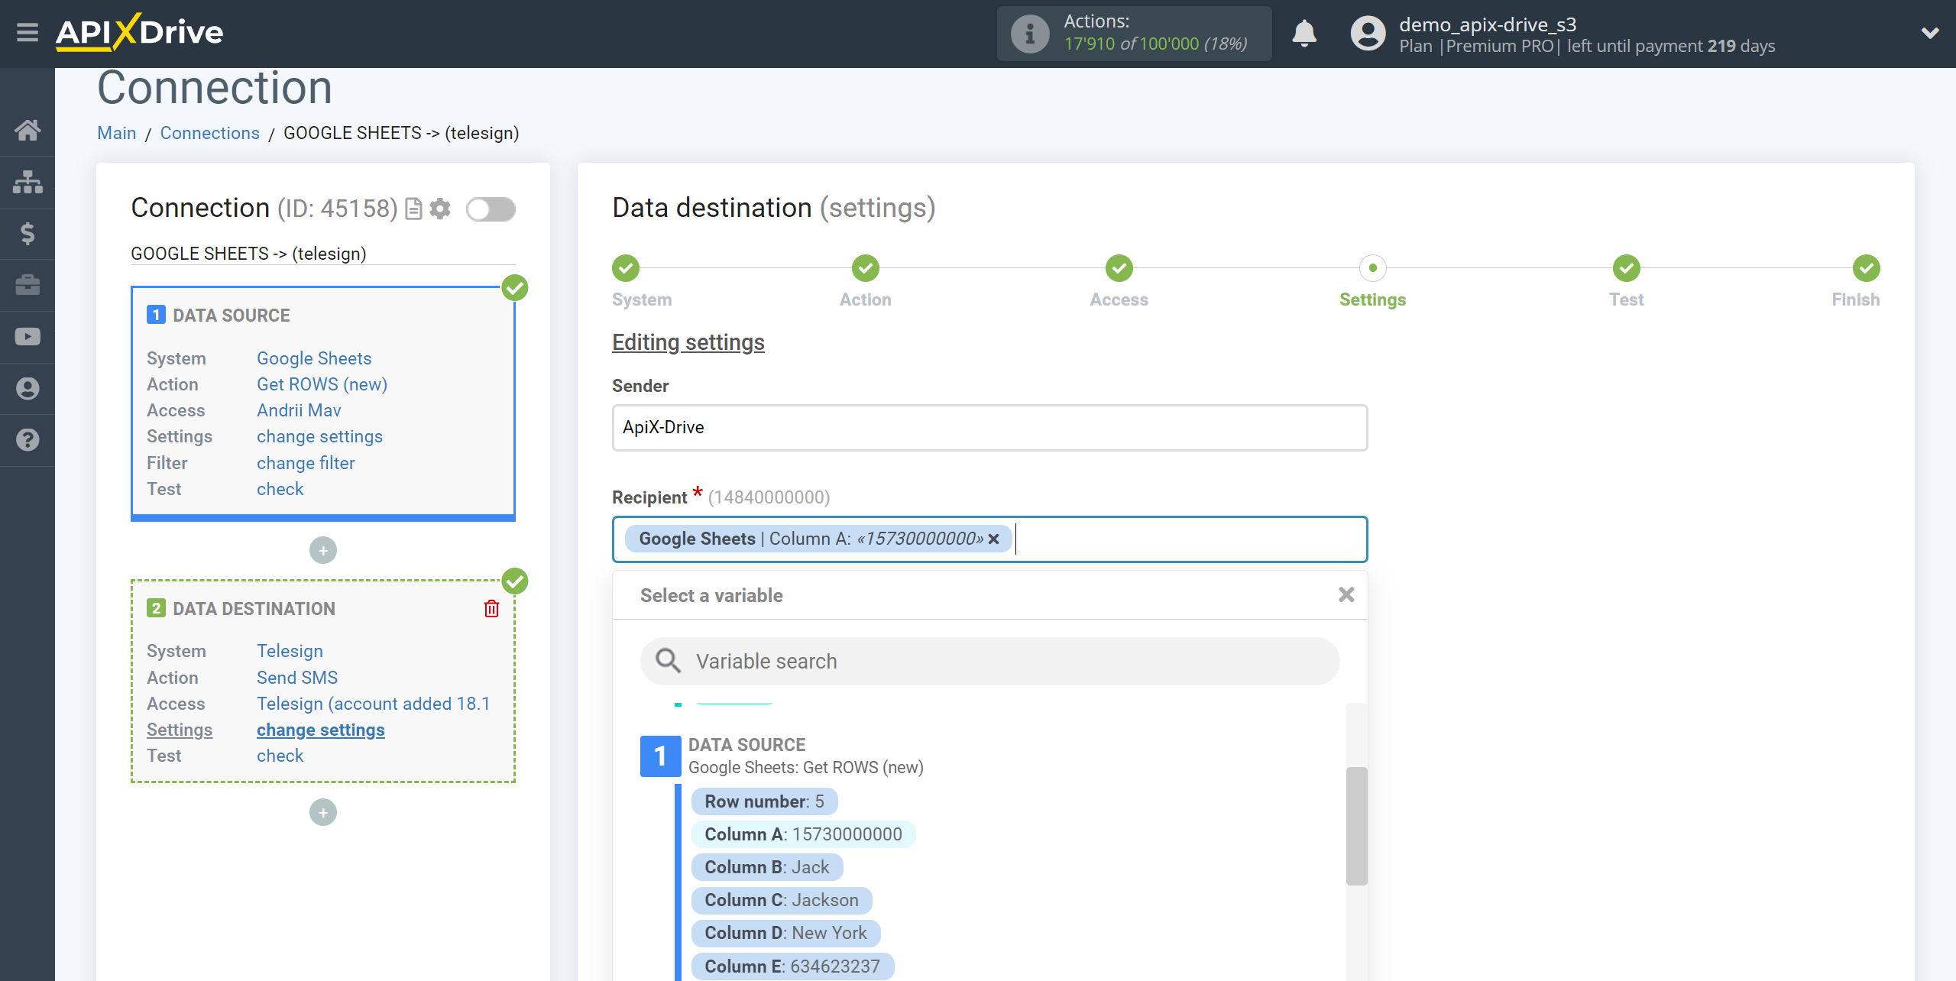1956x981 pixels.
Task: Click check link in Data Source
Action: click(280, 489)
